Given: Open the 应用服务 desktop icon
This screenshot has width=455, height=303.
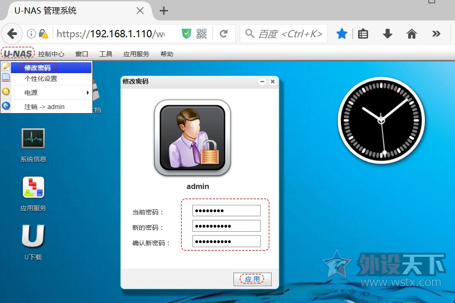Looking at the screenshot, I should coord(33,194).
